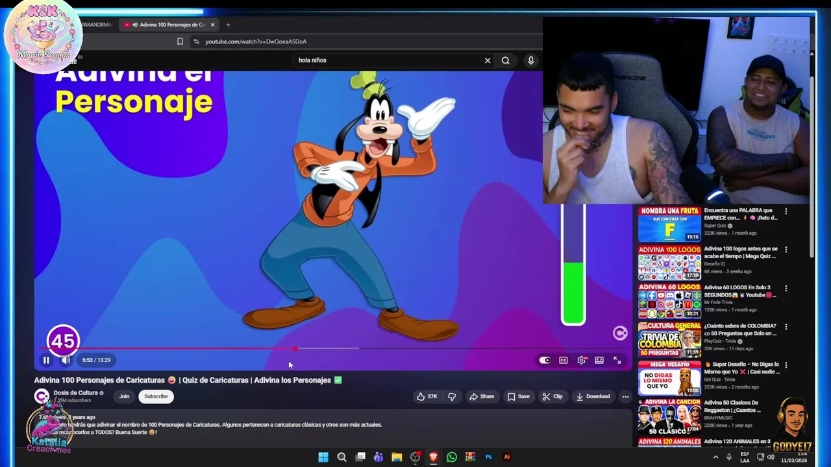Click the browser address bar URL
The width and height of the screenshot is (831, 467).
(x=256, y=42)
